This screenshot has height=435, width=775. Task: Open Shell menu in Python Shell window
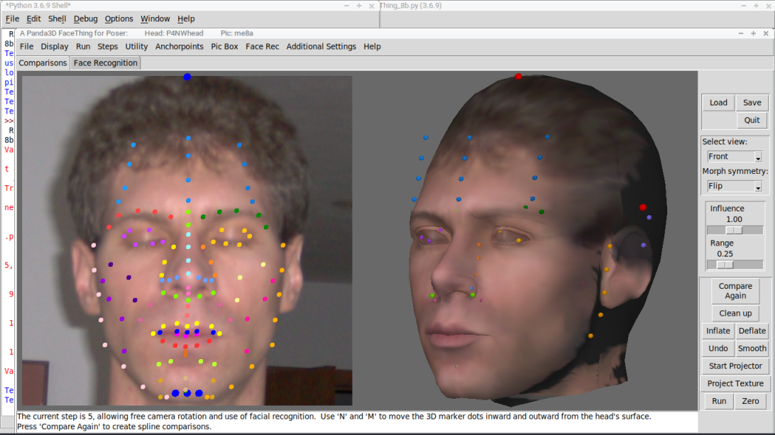pyautogui.click(x=57, y=18)
